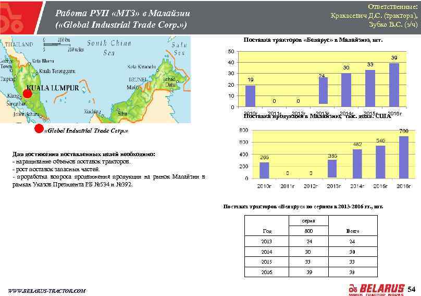Click the 2014 year cell in the table
The height and width of the screenshot is (296, 421).
pos(267,252)
